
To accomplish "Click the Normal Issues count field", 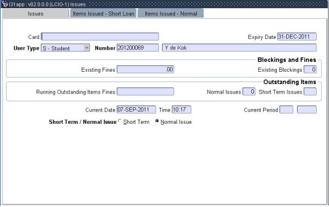I will [x=249, y=91].
